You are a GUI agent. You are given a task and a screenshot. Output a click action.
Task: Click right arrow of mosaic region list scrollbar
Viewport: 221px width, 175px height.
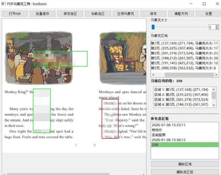coord(216,75)
